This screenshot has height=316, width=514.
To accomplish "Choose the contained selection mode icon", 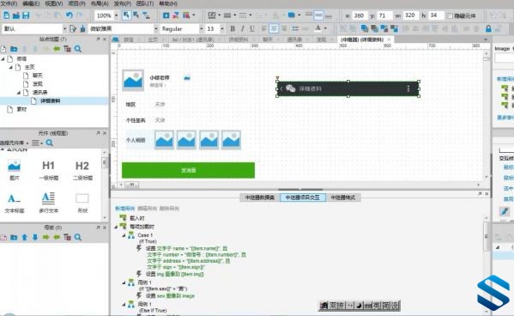I will (x=136, y=15).
